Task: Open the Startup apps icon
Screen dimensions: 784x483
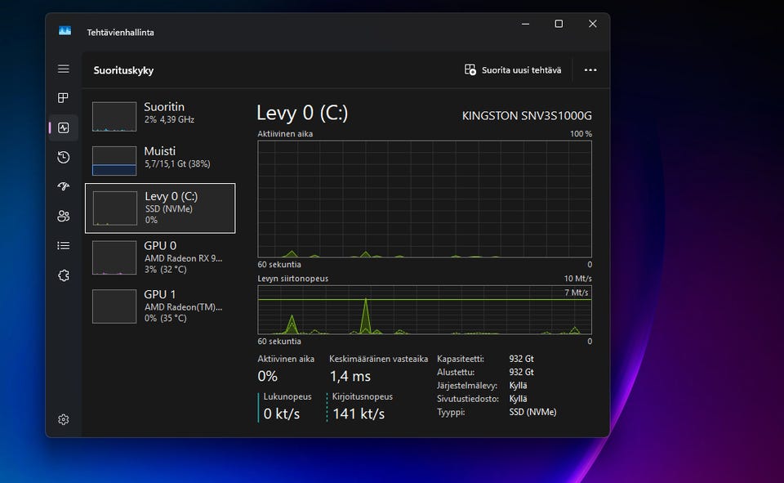Action: tap(64, 186)
